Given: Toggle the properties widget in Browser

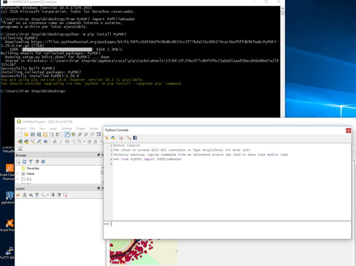Looking at the screenshot, I should [x=43, y=161].
